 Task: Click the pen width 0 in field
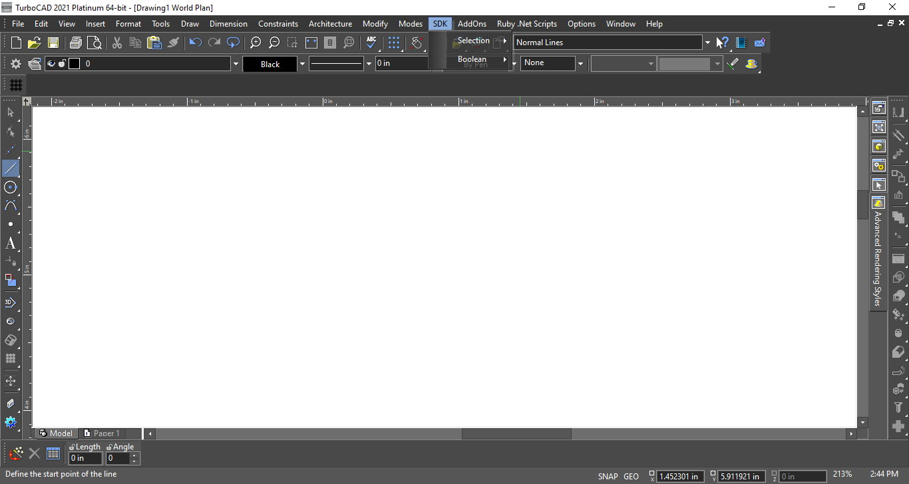[402, 64]
